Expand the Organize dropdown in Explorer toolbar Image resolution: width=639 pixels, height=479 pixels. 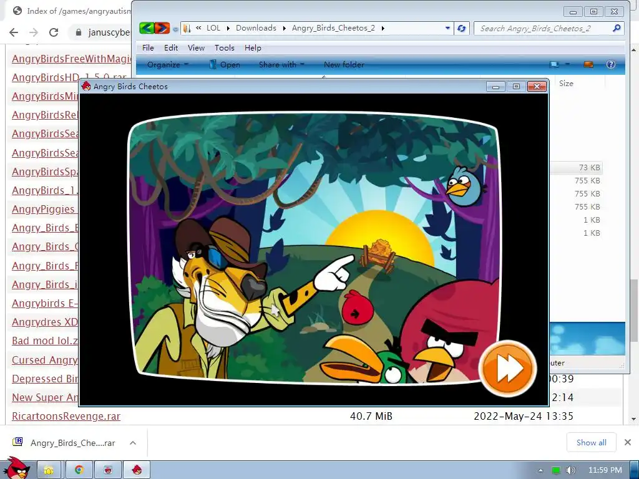click(167, 64)
